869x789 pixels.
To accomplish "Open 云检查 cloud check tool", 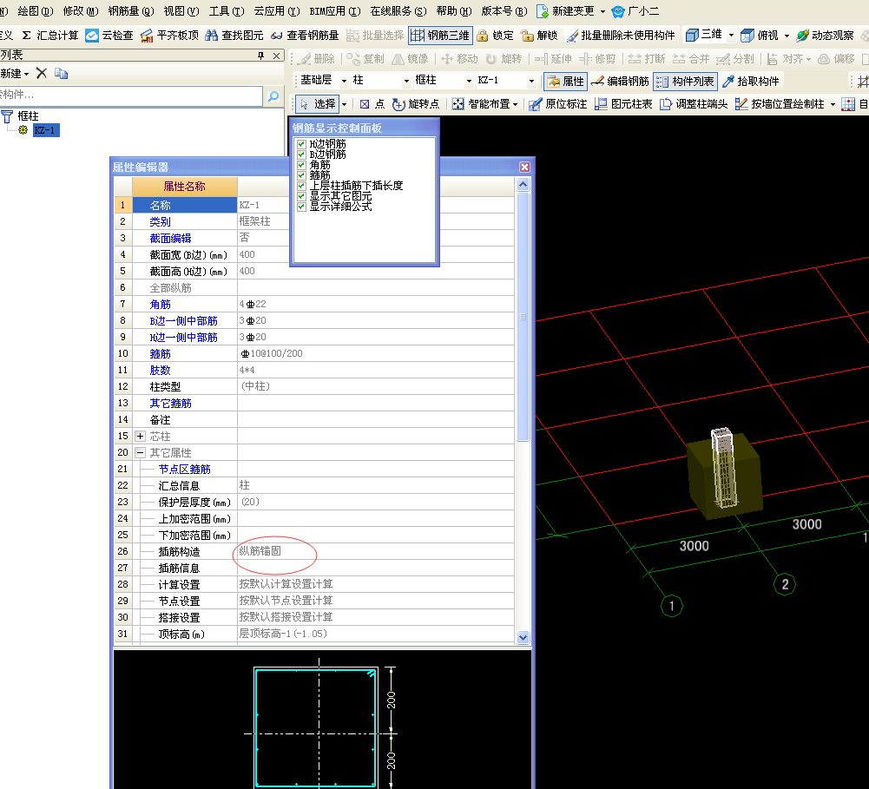I will (x=109, y=36).
